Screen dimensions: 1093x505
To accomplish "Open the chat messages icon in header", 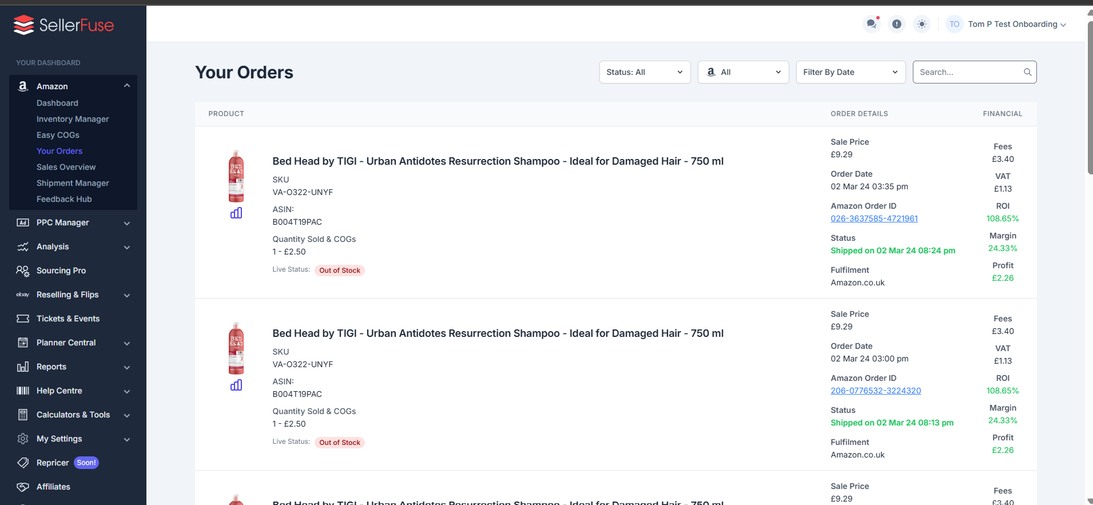I will [871, 24].
